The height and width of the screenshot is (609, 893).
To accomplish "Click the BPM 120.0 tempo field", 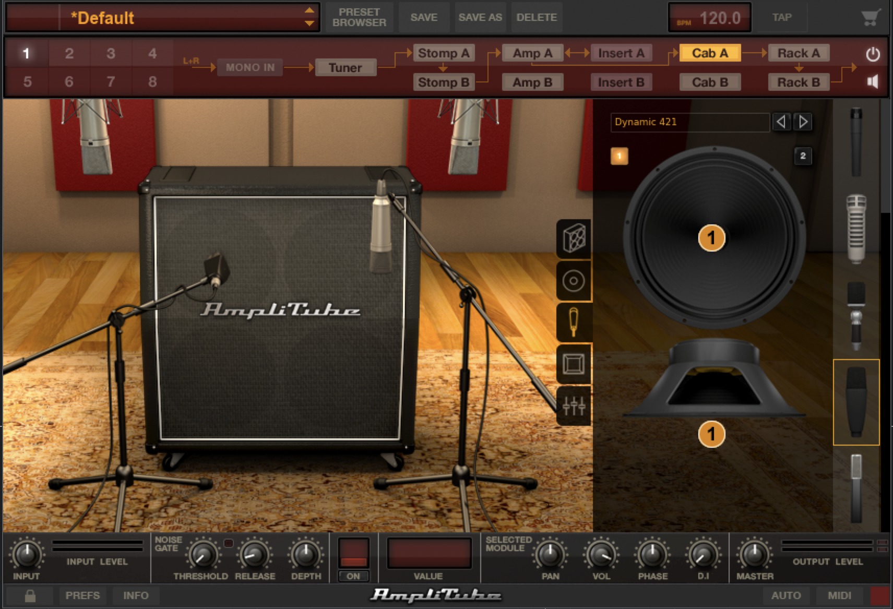I will click(x=710, y=18).
